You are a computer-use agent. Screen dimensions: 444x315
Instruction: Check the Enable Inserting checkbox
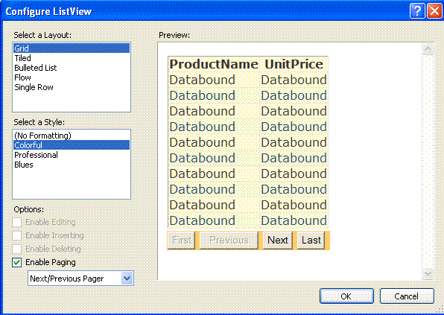point(16,235)
